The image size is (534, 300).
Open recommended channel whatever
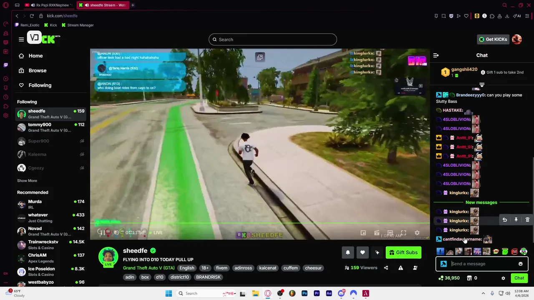[x=51, y=217]
